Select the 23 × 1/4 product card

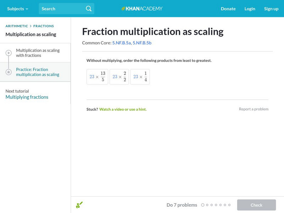140,77
